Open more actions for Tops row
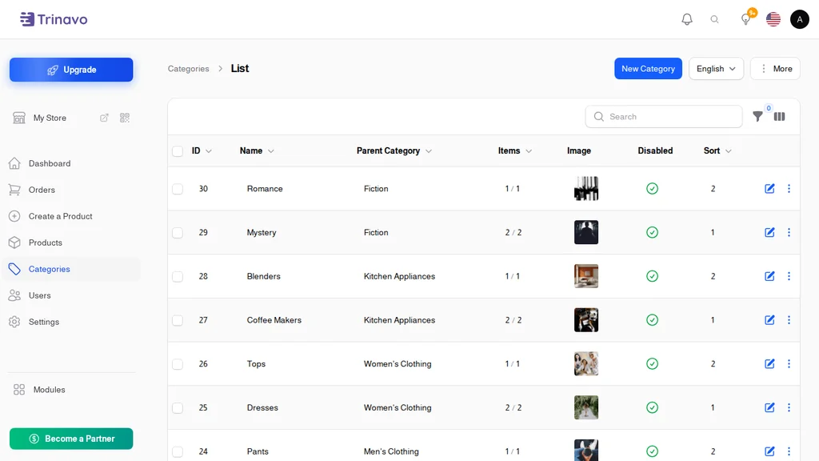The width and height of the screenshot is (819, 461). click(789, 364)
